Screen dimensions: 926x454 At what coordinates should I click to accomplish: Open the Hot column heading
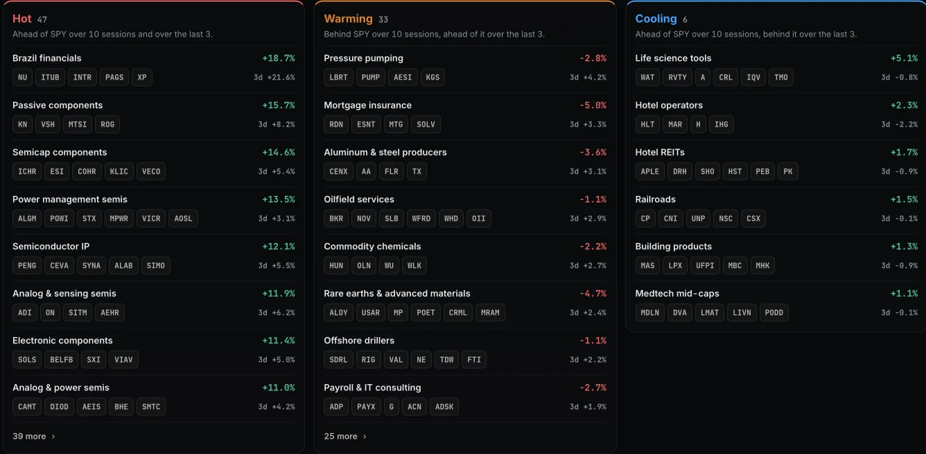[x=22, y=19]
